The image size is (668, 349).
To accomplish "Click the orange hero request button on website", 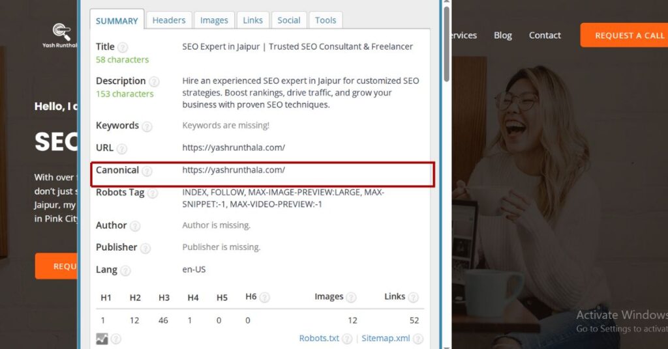I will pyautogui.click(x=56, y=266).
